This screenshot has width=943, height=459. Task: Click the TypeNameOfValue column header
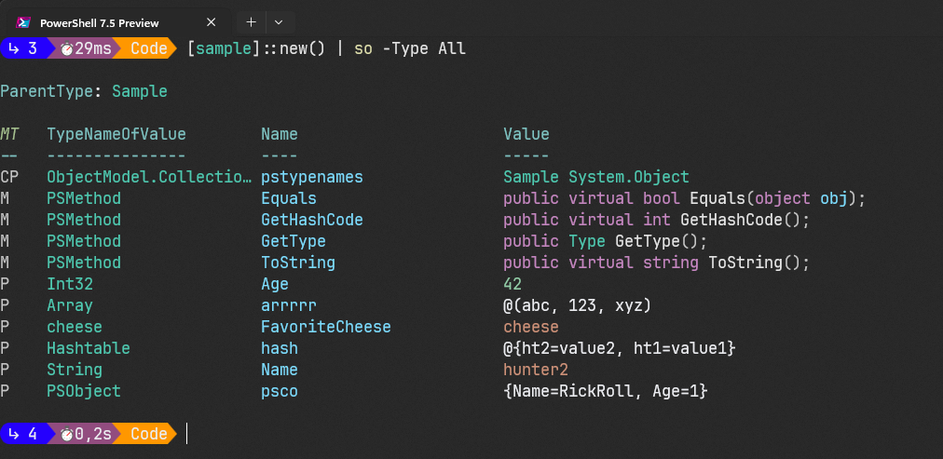(x=116, y=134)
